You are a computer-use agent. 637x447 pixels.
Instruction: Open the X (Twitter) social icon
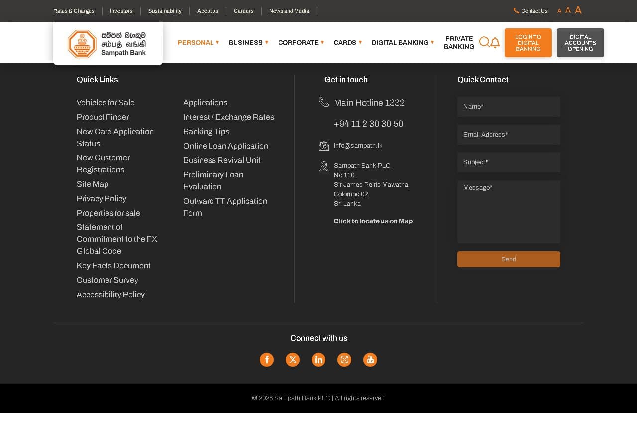pos(293,360)
